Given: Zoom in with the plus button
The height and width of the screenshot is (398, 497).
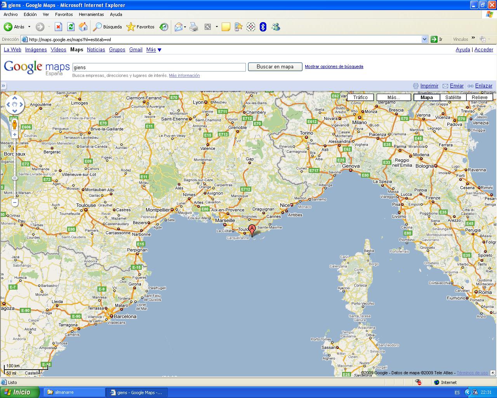Looking at the screenshot, I should (15, 134).
